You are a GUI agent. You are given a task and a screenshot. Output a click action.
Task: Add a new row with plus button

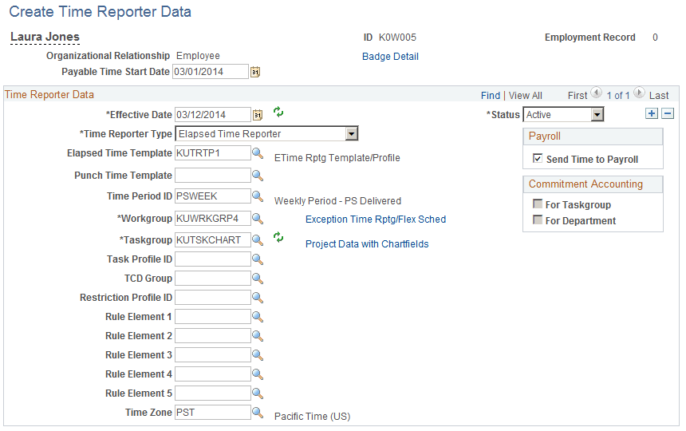[x=652, y=114]
